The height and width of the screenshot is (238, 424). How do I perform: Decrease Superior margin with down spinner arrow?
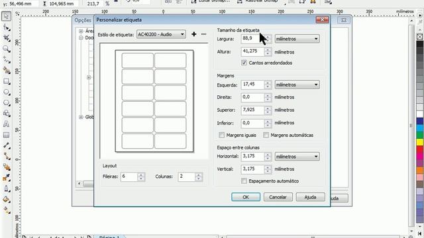pyautogui.click(x=268, y=112)
